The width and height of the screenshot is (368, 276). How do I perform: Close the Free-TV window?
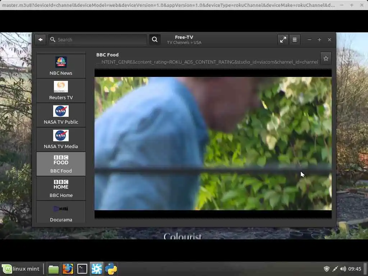[330, 40]
